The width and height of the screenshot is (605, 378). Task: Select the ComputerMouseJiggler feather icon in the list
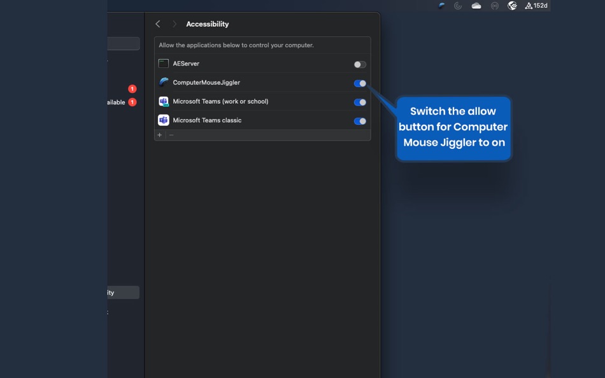click(164, 82)
